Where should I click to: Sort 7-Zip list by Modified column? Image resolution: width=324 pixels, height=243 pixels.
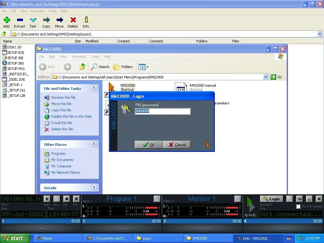coord(98,41)
